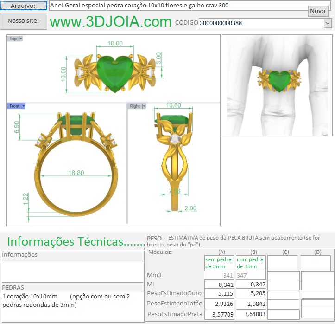Select the PesoEstimadoOuro value 5,115
The height and width of the screenshot is (324, 335).
(219, 294)
